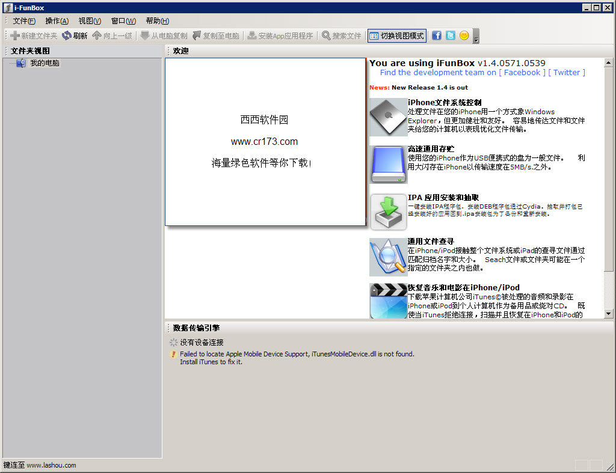This screenshot has width=616, height=473.
Task: Click the spinner icon beside 没有设备连接
Action: [174, 343]
